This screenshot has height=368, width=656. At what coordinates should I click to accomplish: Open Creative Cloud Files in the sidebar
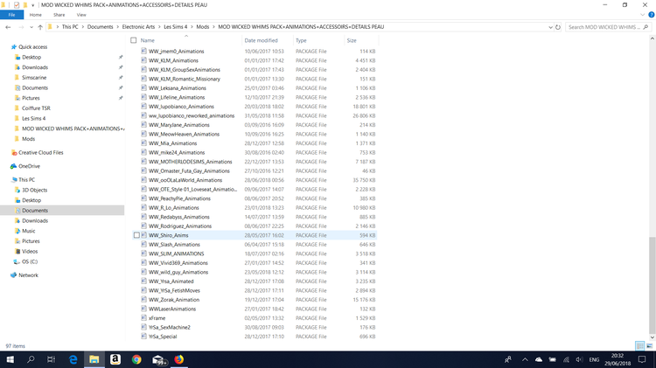40,153
